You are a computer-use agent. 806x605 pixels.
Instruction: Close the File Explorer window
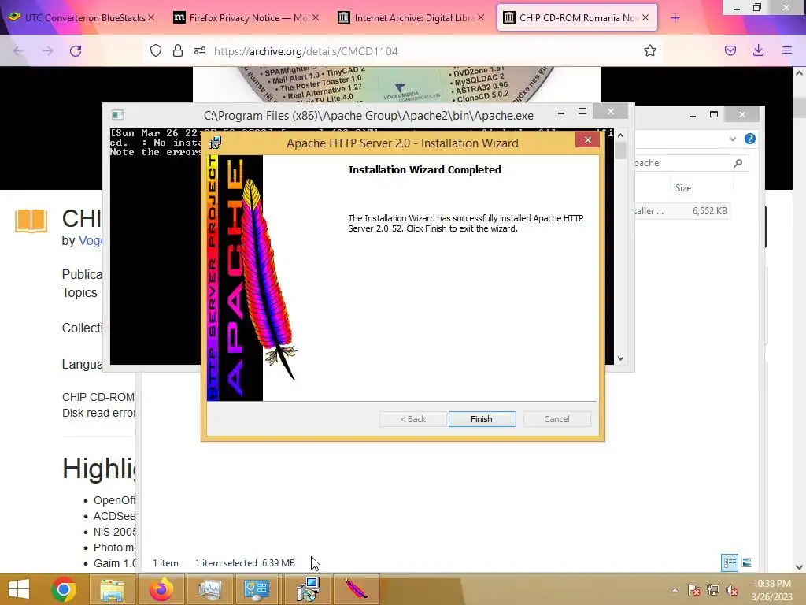[x=741, y=114]
